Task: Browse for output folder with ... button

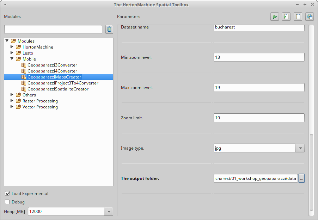Action: click(x=301, y=178)
